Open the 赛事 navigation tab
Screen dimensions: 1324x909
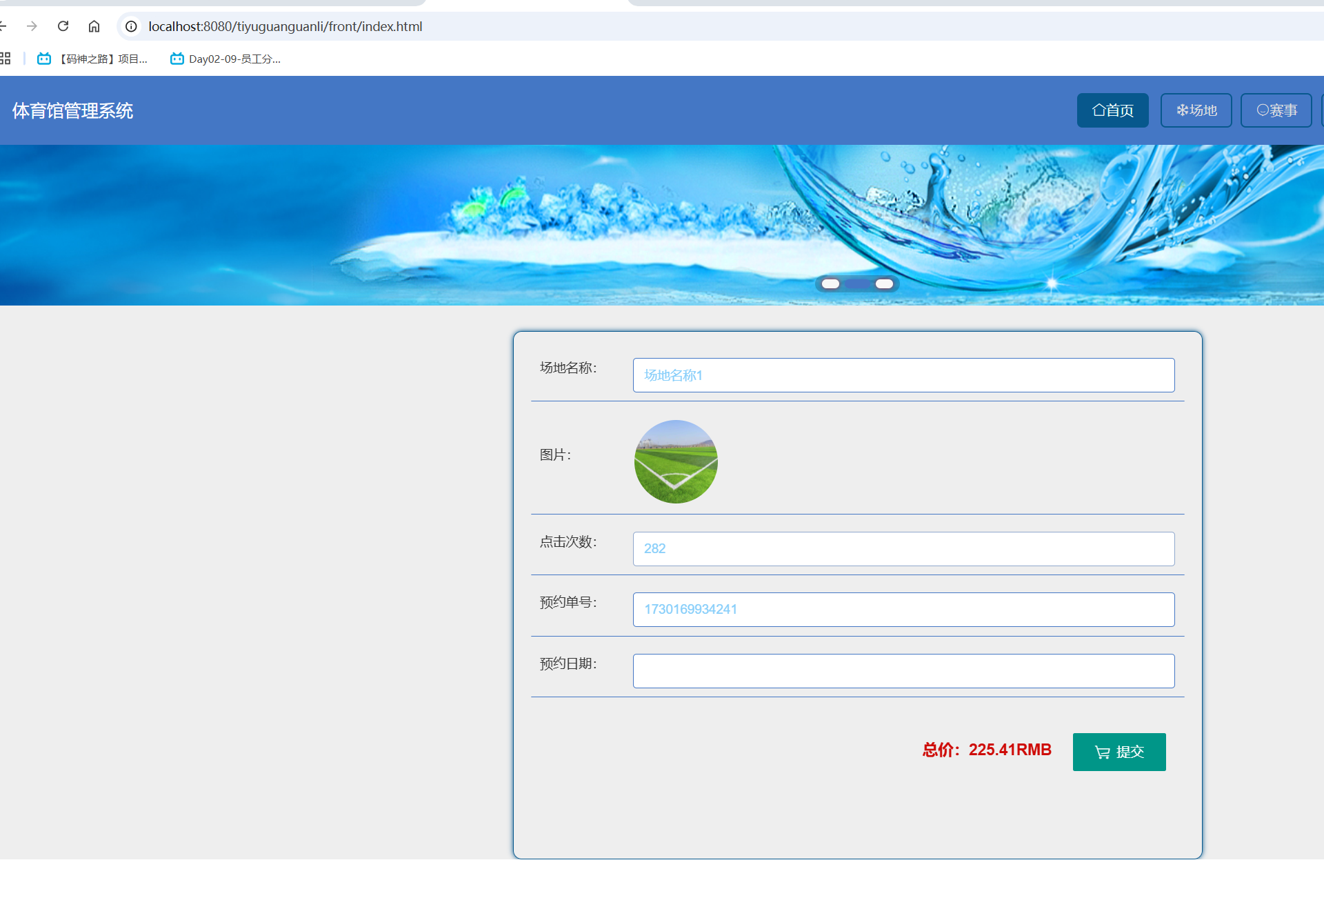point(1276,110)
